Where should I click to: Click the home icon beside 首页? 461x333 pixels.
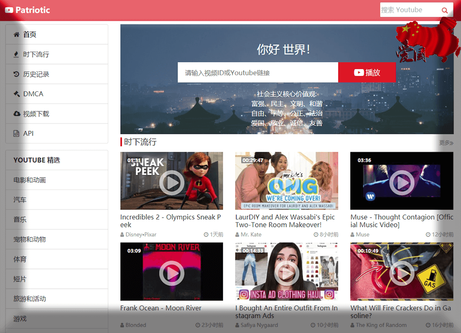(17, 35)
